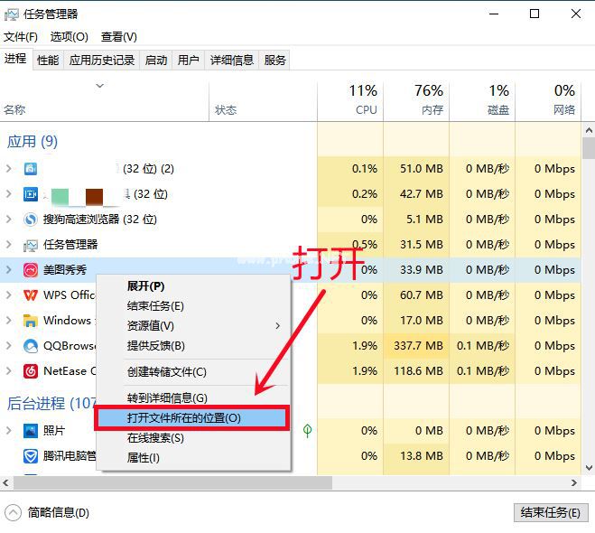This screenshot has width=595, height=533.
Task: Expand the 搜狗高速浏览器 process group
Action: (x=9, y=219)
